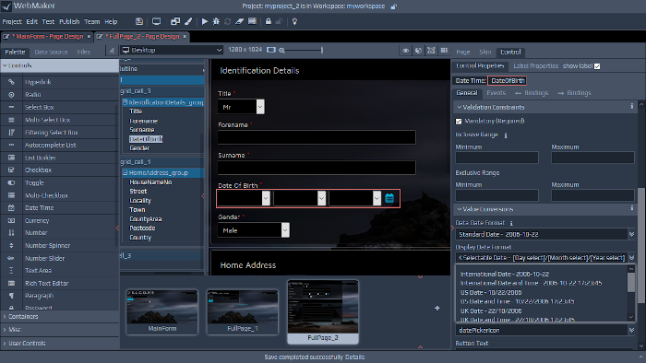
Task: Click the Date Time control icon in palette
Action: pos(11,207)
